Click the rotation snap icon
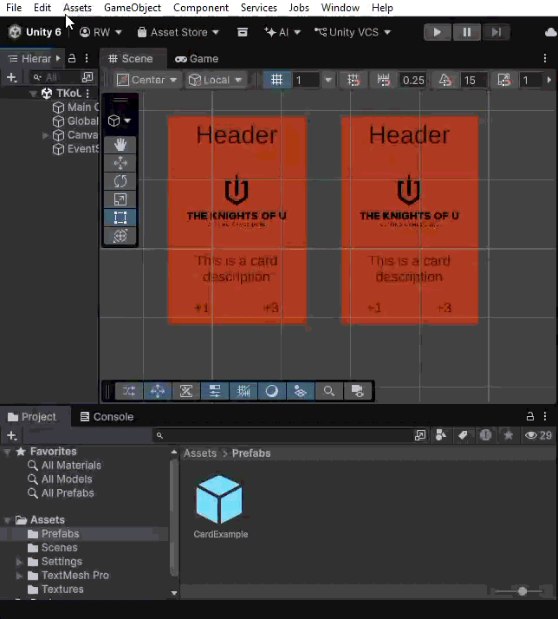The image size is (558, 619). click(x=445, y=80)
